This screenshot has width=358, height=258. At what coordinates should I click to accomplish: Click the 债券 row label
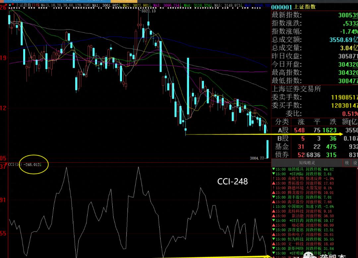(282, 155)
